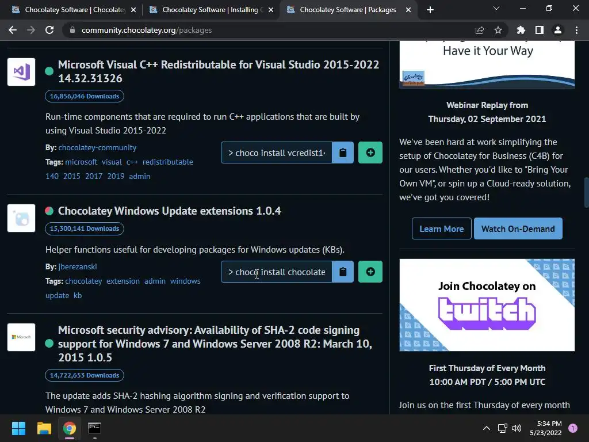589x442 pixels.
Task: Click the update tag
Action: (x=57, y=295)
